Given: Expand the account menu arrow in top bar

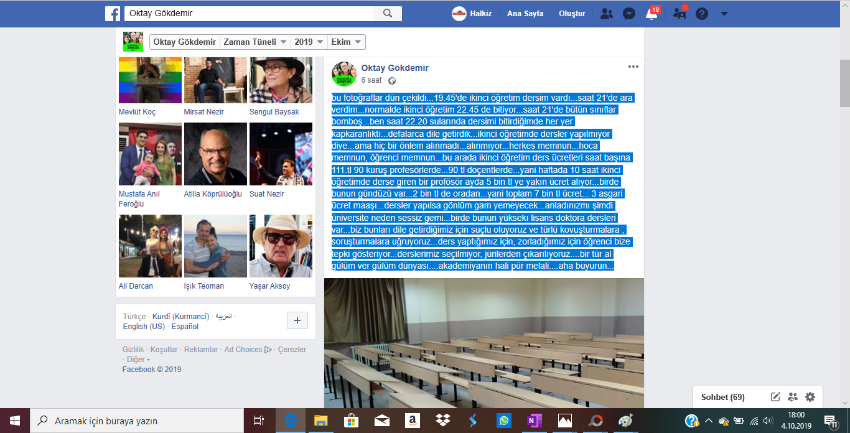Looking at the screenshot, I should point(724,14).
